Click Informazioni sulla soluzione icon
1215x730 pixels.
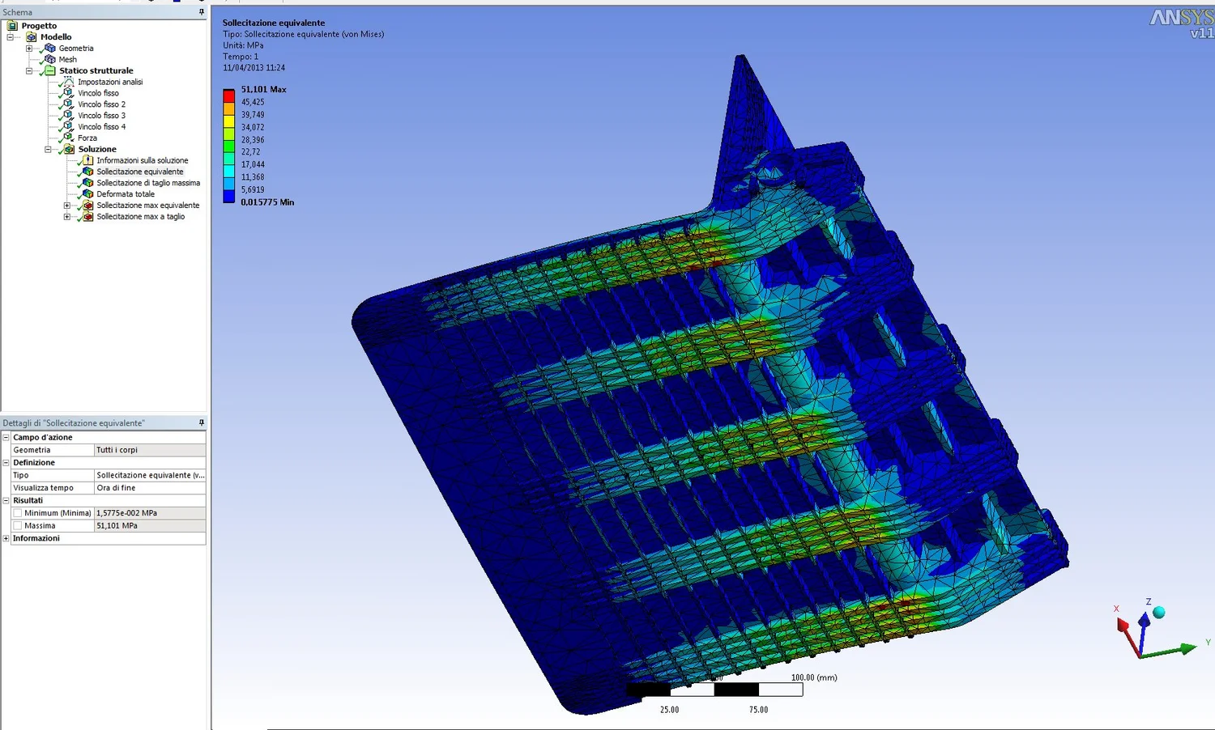pyautogui.click(x=87, y=160)
